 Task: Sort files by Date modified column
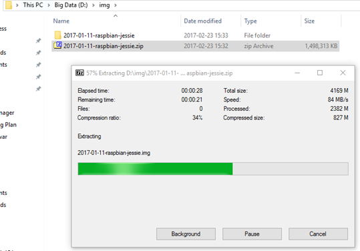[x=203, y=21]
